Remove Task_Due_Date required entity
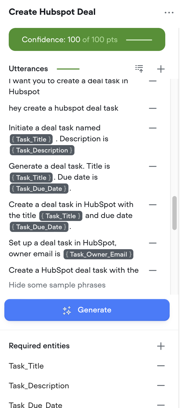180x408 pixels. pyautogui.click(x=161, y=405)
